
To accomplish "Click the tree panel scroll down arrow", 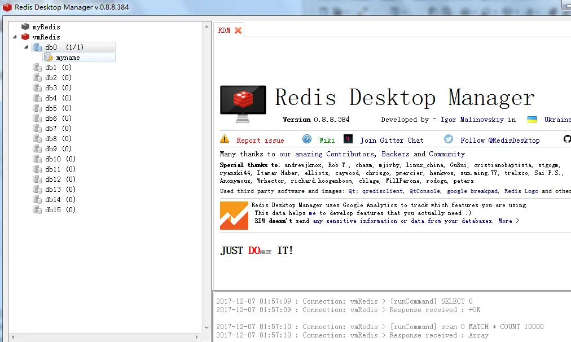I will (207, 327).
